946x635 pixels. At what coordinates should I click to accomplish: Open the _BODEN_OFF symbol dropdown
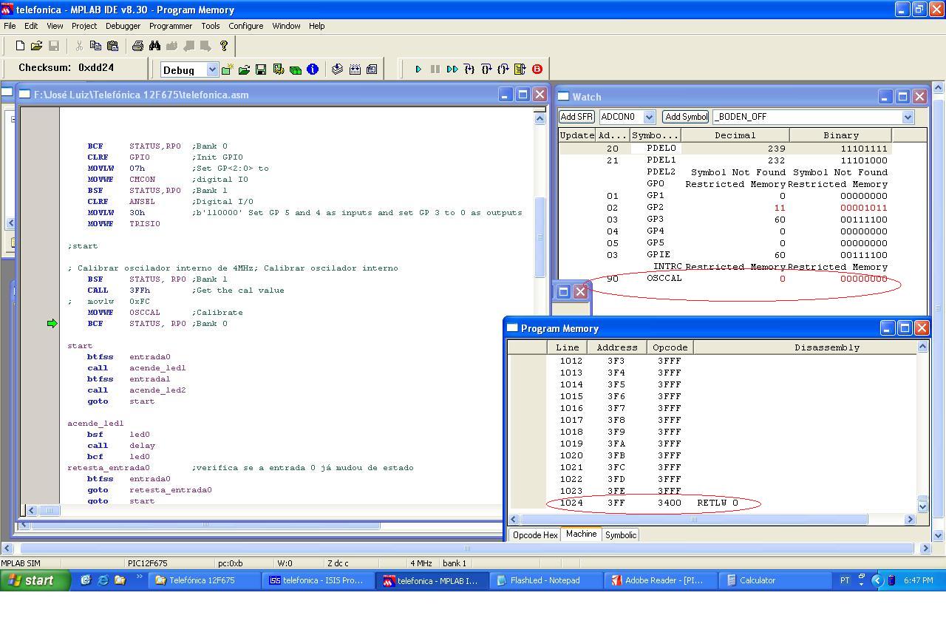tap(908, 117)
